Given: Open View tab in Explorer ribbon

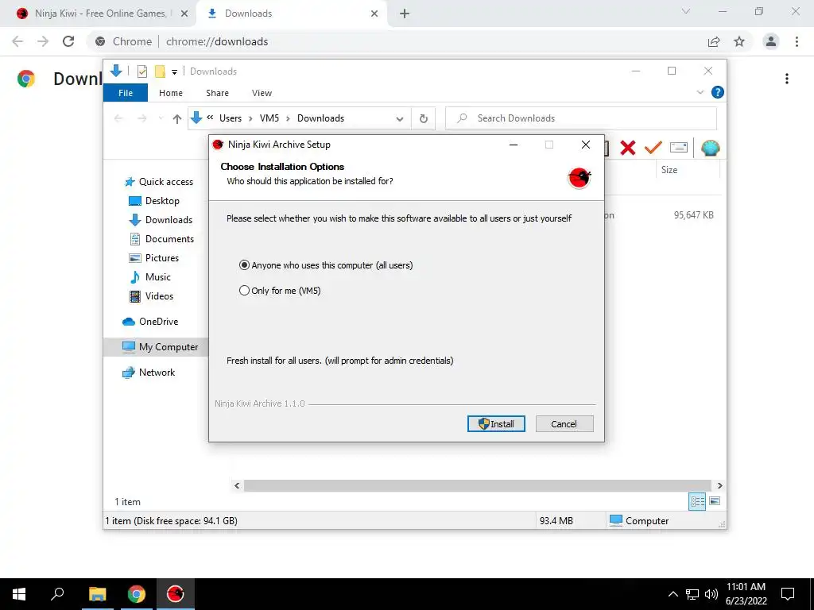Looking at the screenshot, I should pyautogui.click(x=262, y=93).
